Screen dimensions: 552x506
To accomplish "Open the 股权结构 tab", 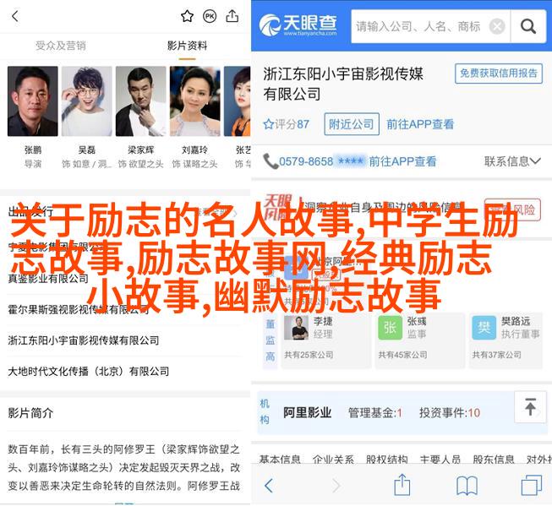I will pos(386,460).
